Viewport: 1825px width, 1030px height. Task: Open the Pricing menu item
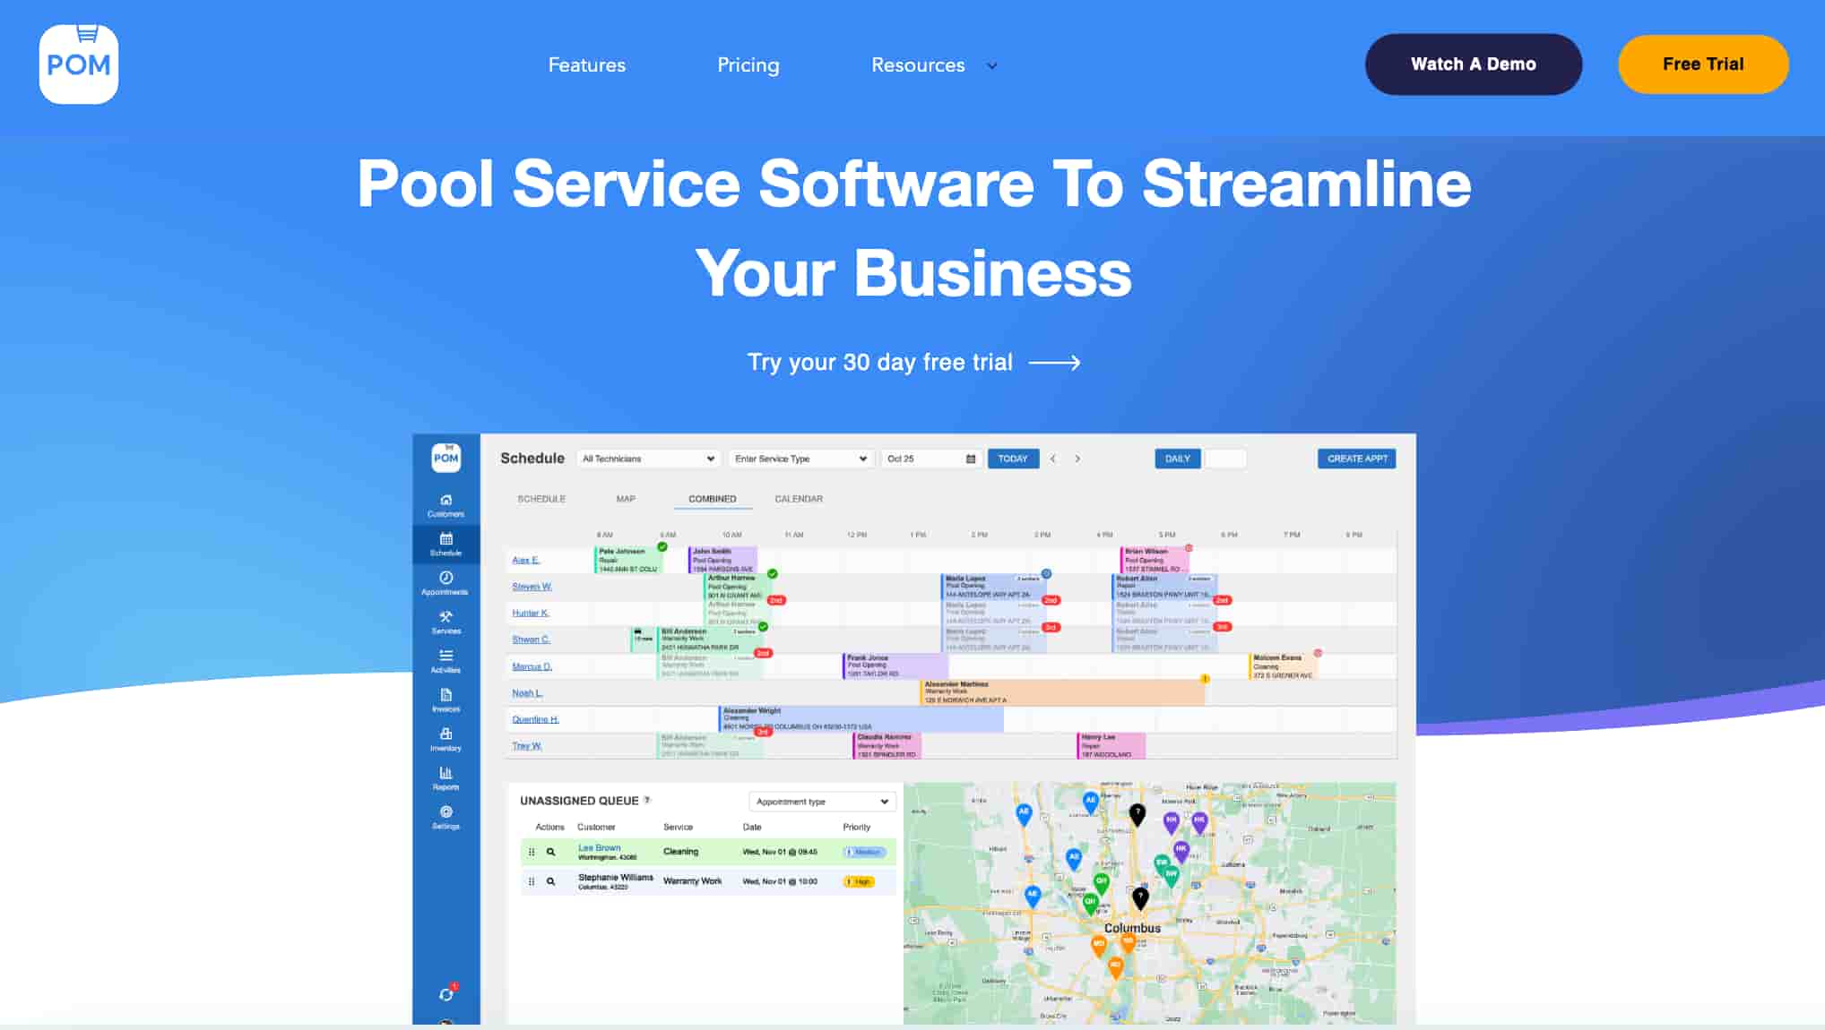click(748, 64)
